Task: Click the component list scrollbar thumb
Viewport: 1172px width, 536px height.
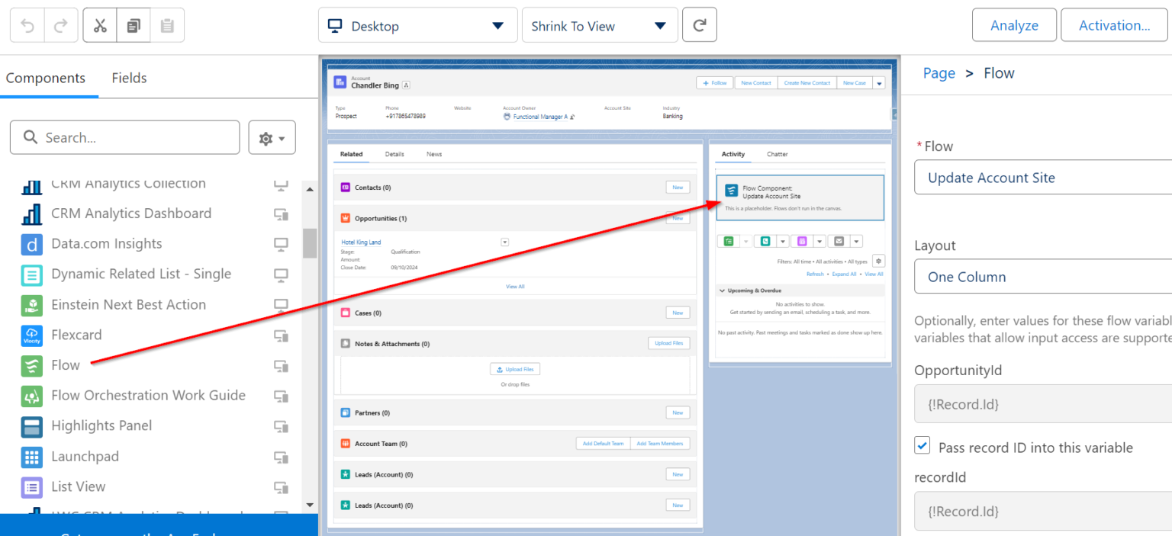Action: coord(310,244)
